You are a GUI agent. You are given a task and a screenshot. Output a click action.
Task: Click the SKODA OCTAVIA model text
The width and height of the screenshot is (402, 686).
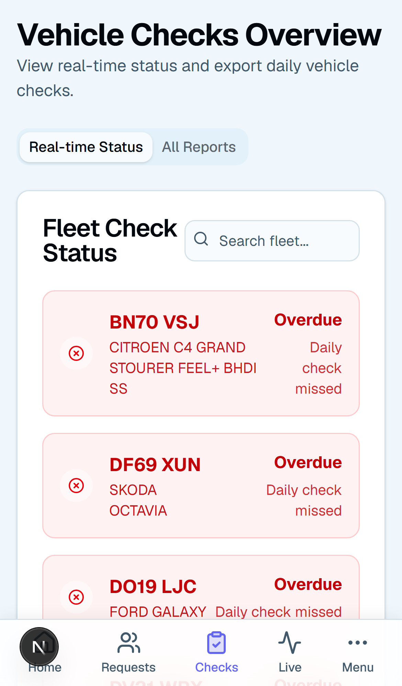[x=138, y=500]
